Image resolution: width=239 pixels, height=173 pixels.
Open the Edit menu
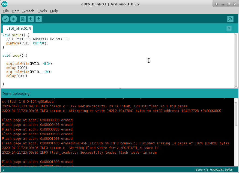(x=15, y=11)
